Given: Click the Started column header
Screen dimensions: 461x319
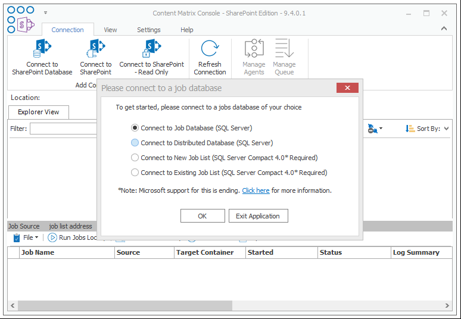Looking at the screenshot, I should [282, 252].
